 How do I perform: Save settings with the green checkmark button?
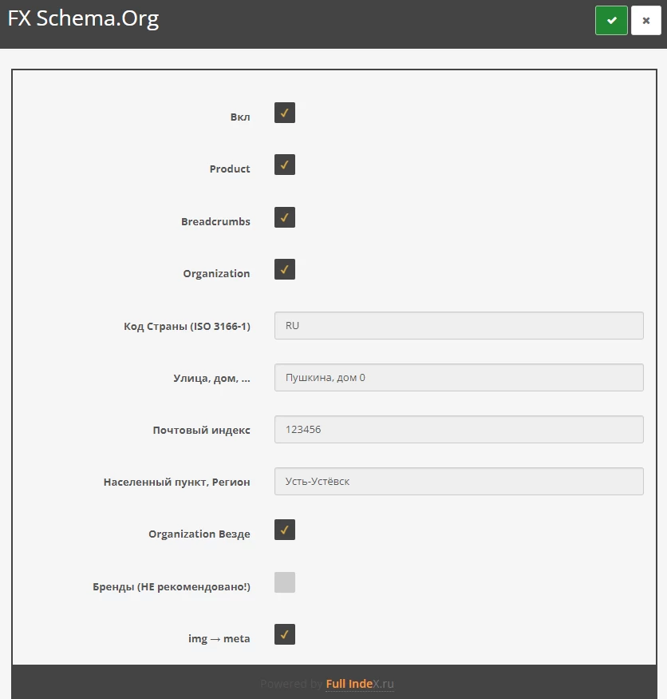click(x=611, y=21)
